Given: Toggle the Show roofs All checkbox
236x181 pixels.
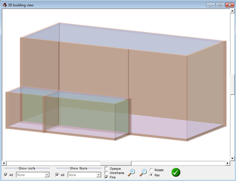Looking at the screenshot, I should 6,175.
